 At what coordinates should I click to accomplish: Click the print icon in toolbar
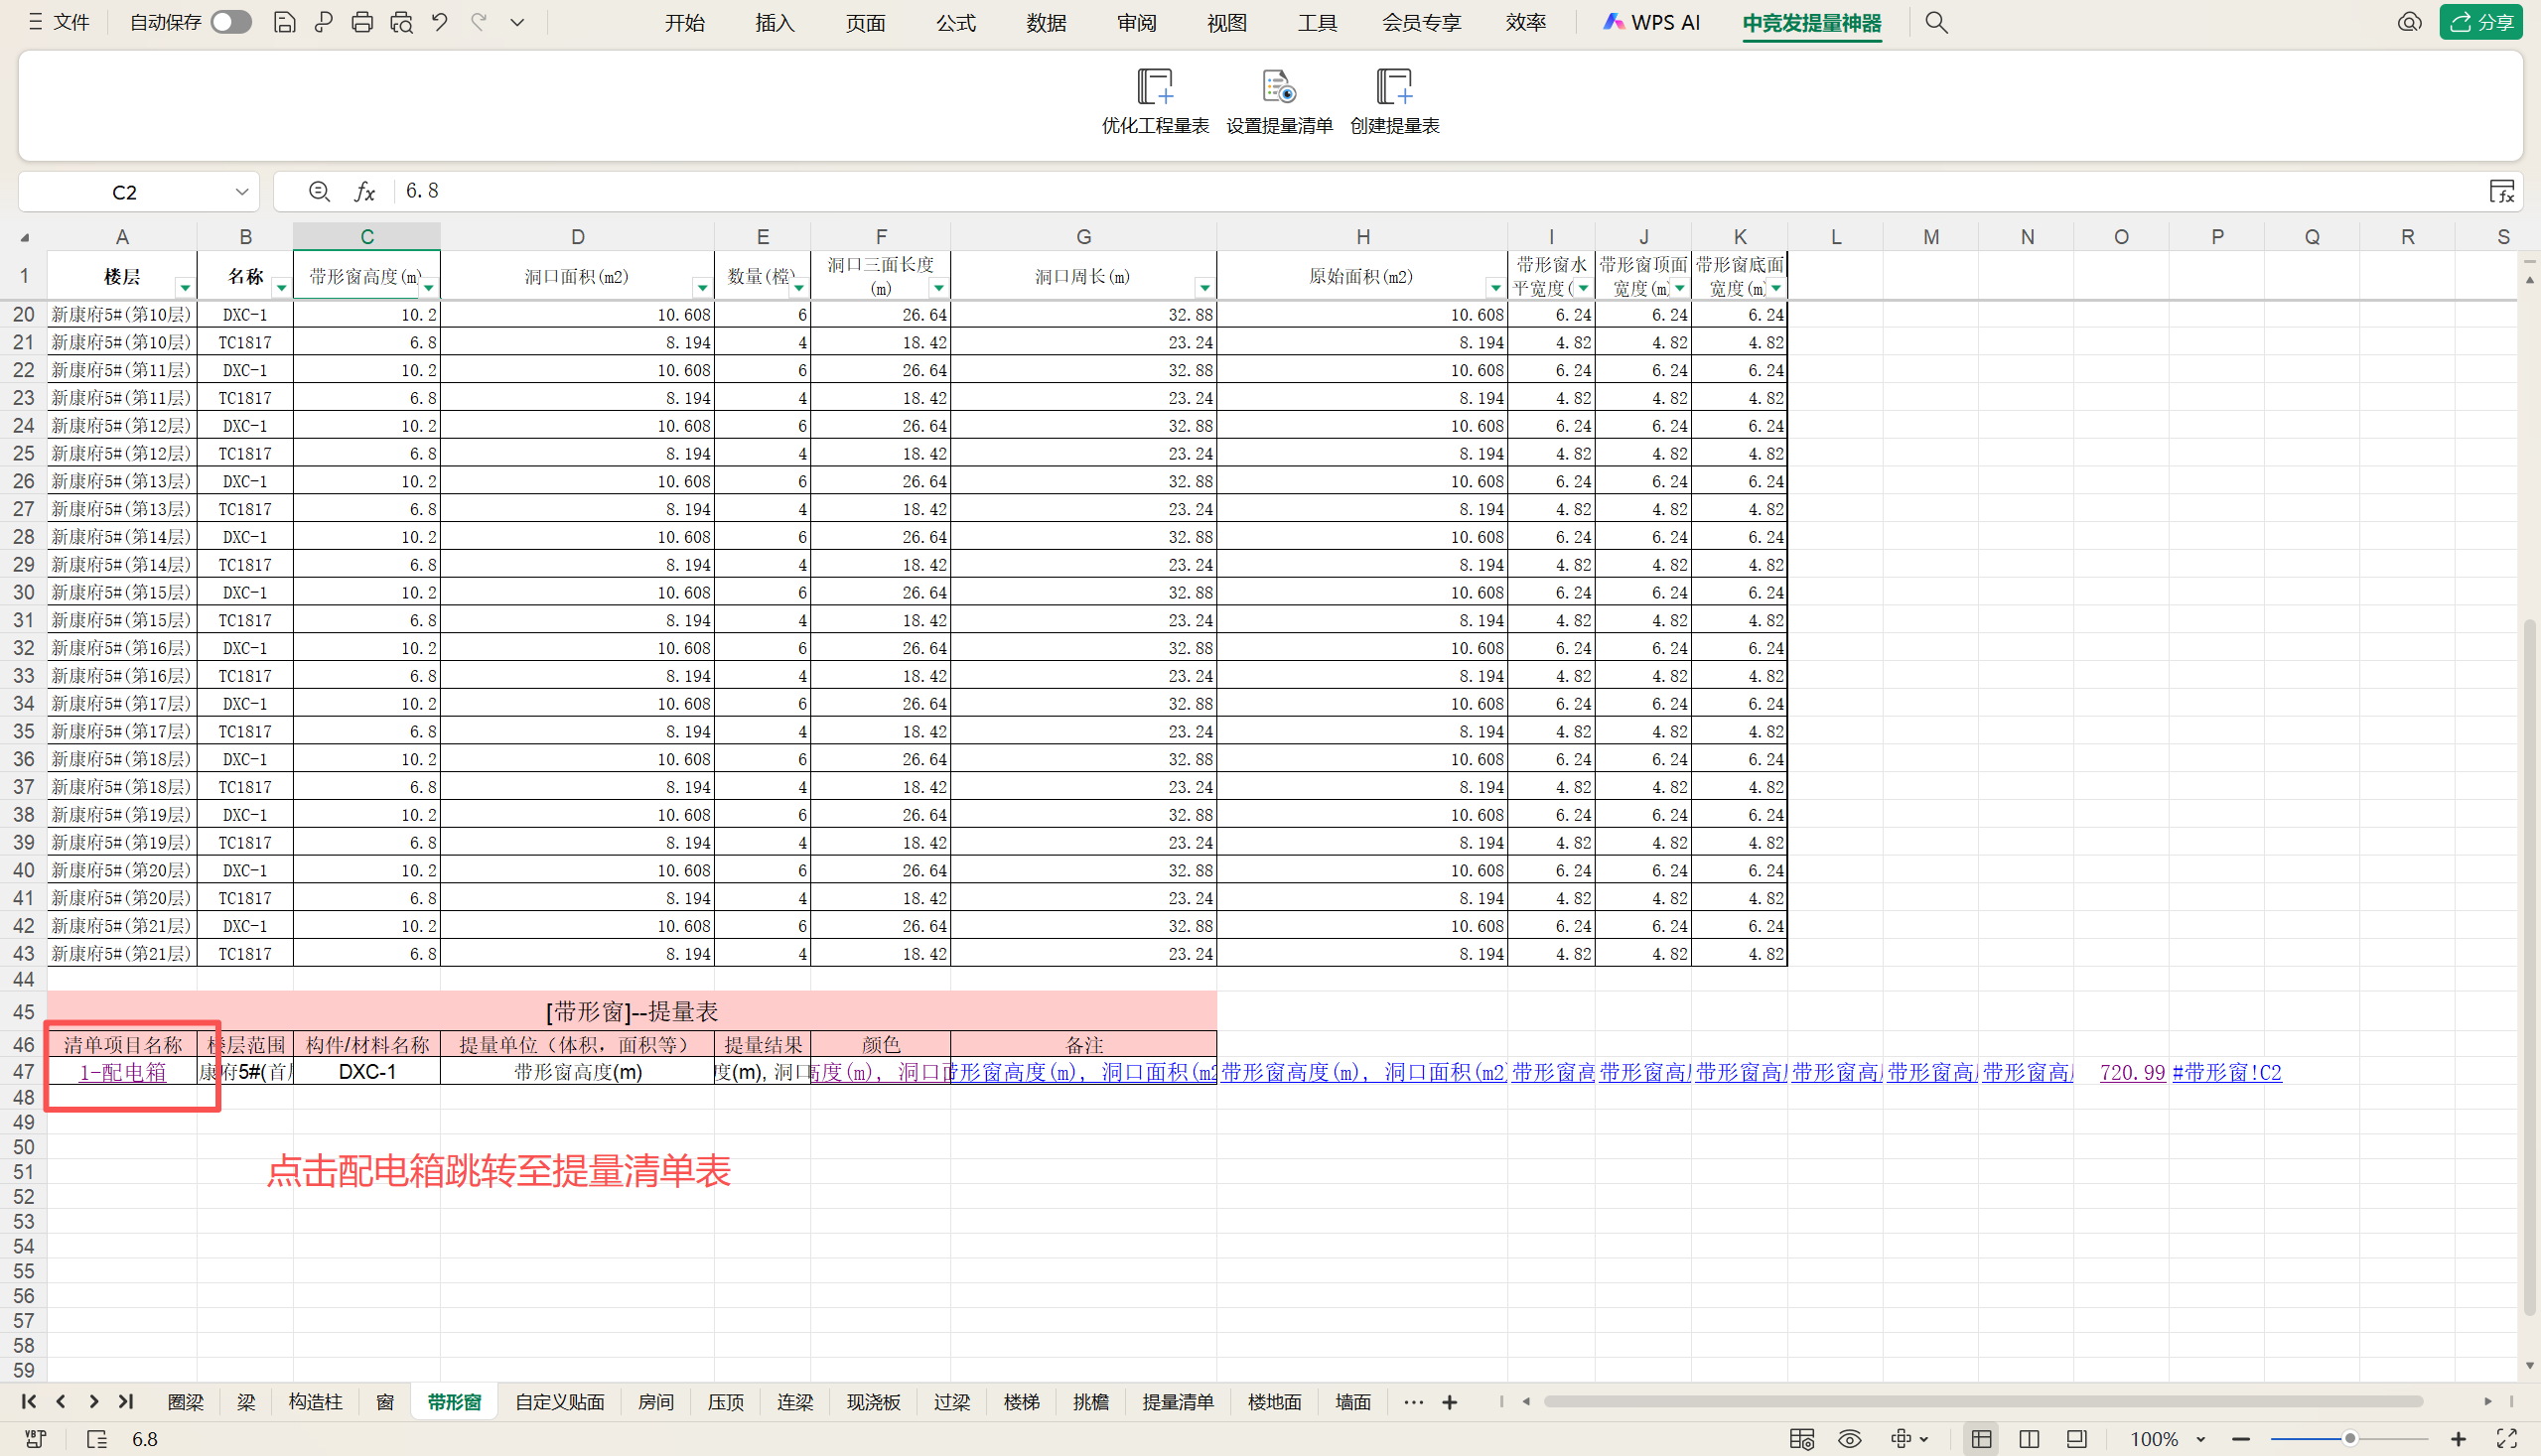(x=362, y=22)
